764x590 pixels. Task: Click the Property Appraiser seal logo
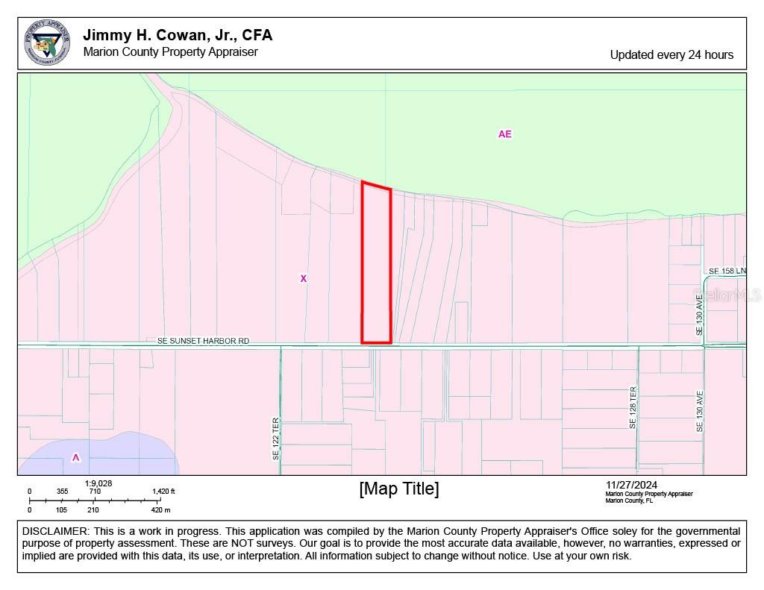(47, 43)
